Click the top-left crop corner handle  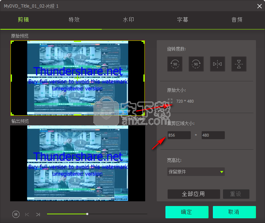click(x=12, y=42)
